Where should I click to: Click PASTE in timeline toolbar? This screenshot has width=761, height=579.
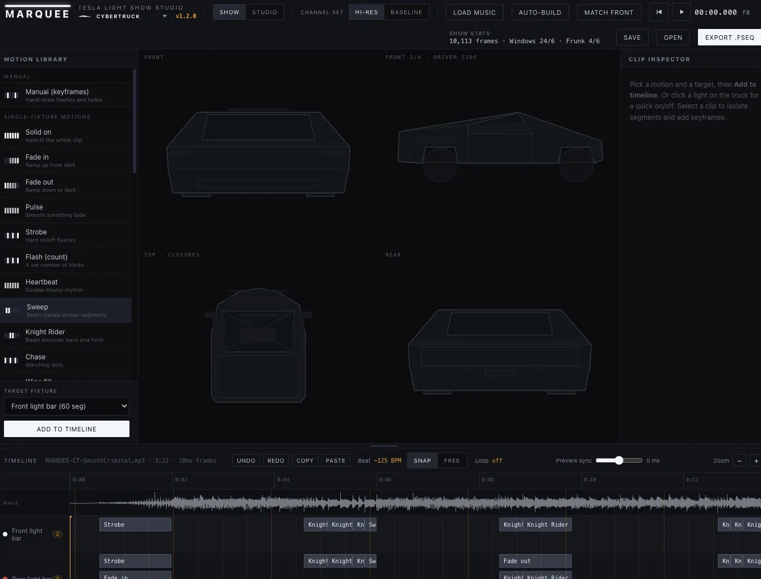[x=336, y=460]
